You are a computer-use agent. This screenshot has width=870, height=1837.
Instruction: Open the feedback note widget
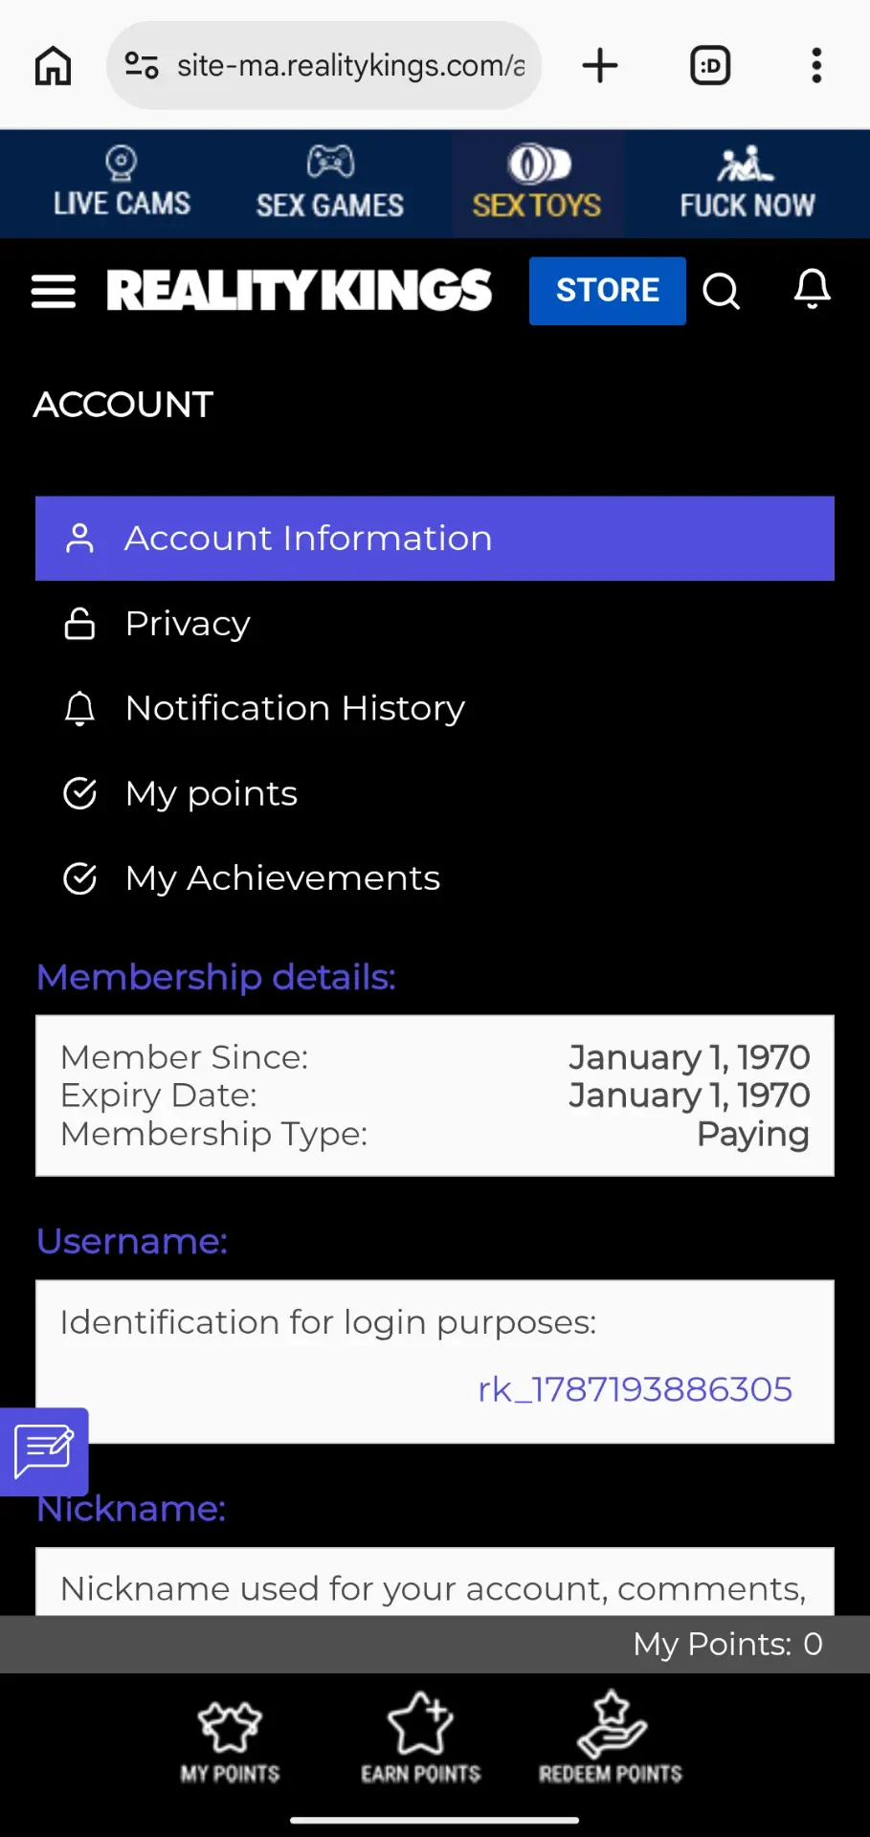44,1451
